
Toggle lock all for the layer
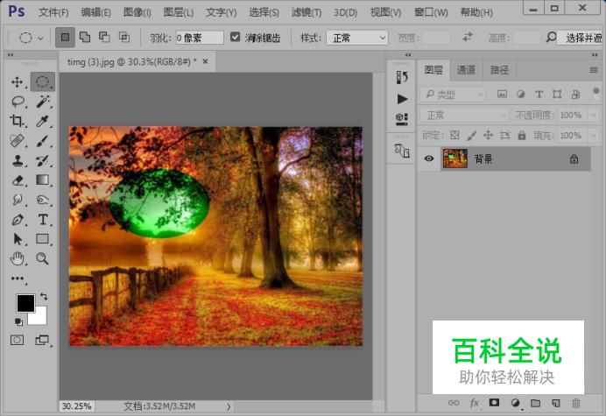[x=522, y=136]
